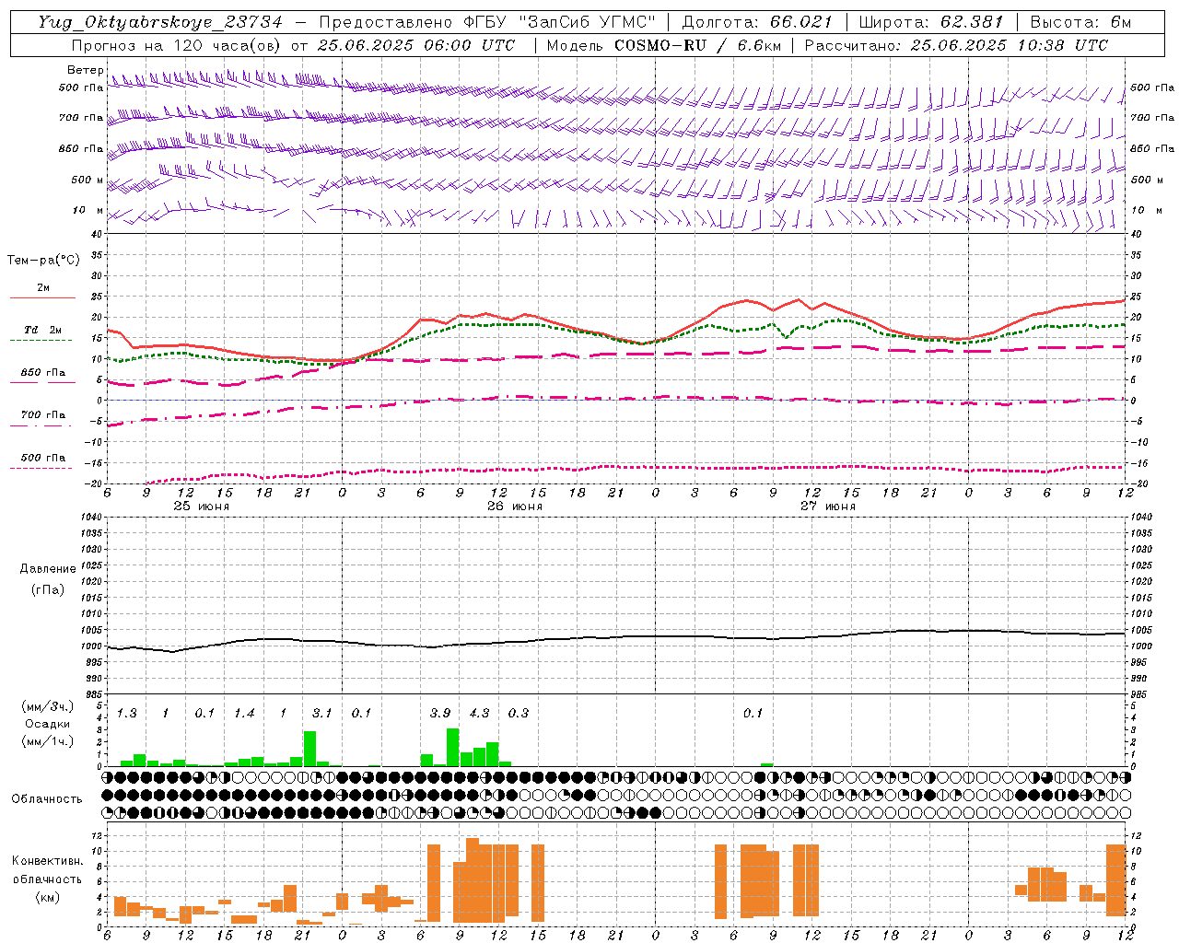Click the (мм/1ч.) precipitation unit label

point(48,741)
